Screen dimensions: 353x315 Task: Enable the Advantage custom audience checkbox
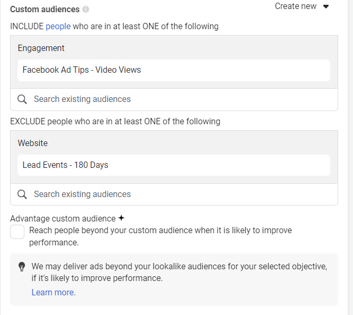[x=17, y=232]
